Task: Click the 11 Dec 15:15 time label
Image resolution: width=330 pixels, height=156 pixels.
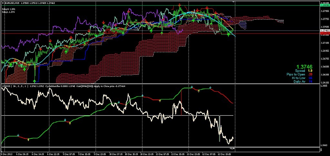Action: [178, 154]
